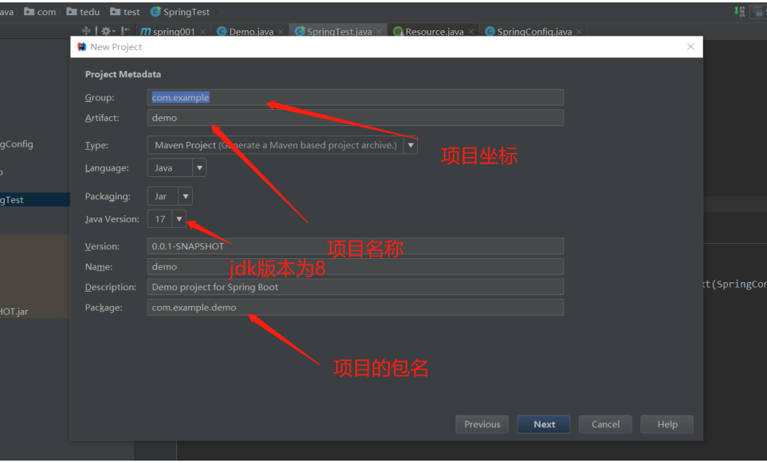The width and height of the screenshot is (767, 463).
Task: Click the Version field 0.0.1-SNAPSHOT
Action: point(355,246)
